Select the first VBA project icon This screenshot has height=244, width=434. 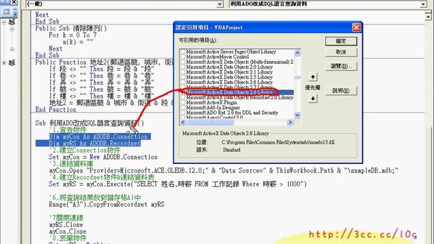(12, 22)
